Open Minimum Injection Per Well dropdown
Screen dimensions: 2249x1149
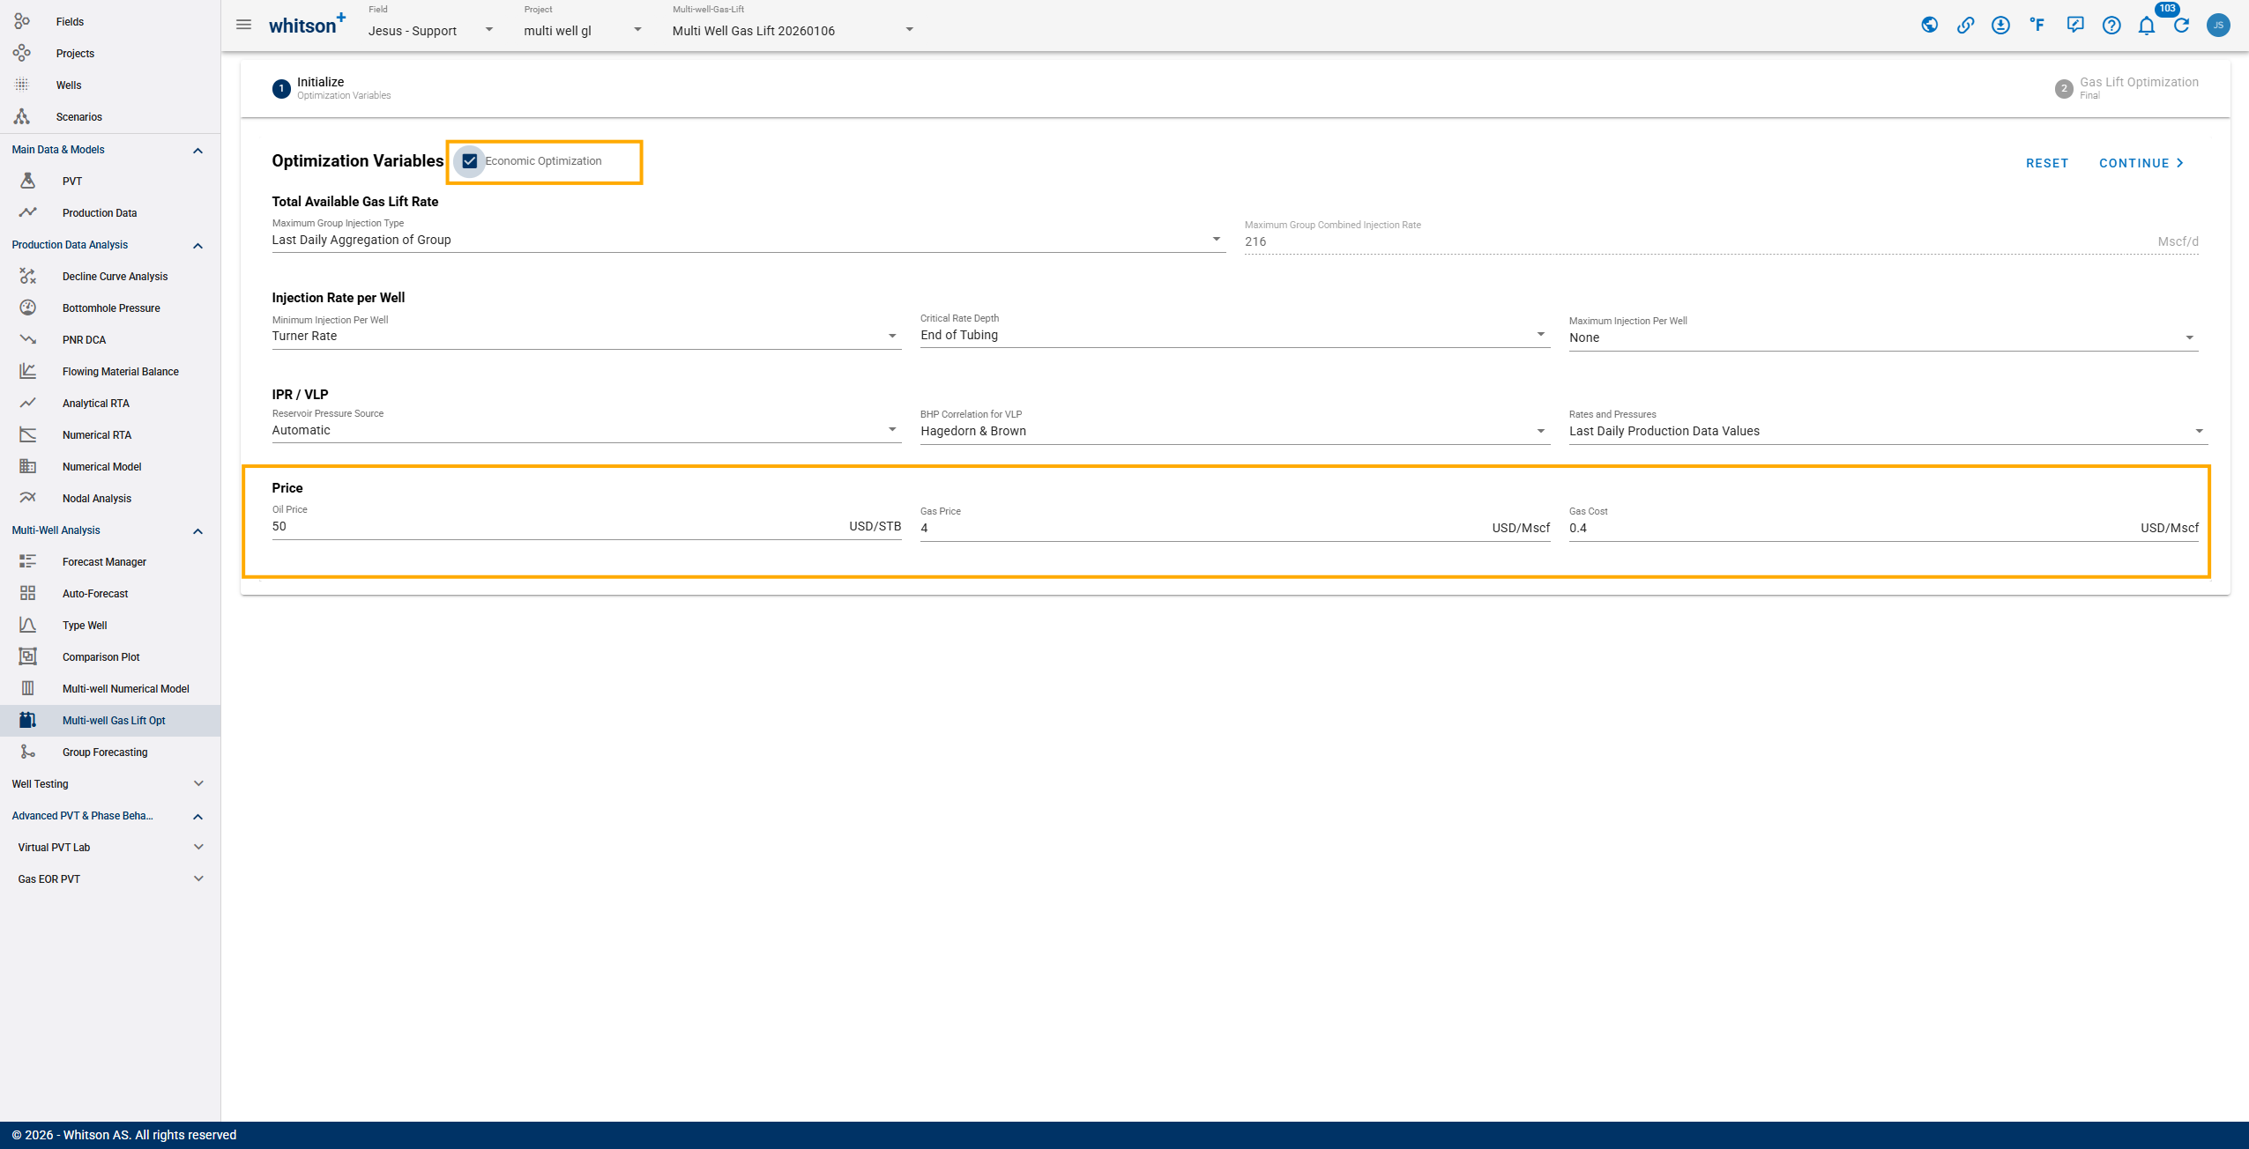tap(585, 336)
